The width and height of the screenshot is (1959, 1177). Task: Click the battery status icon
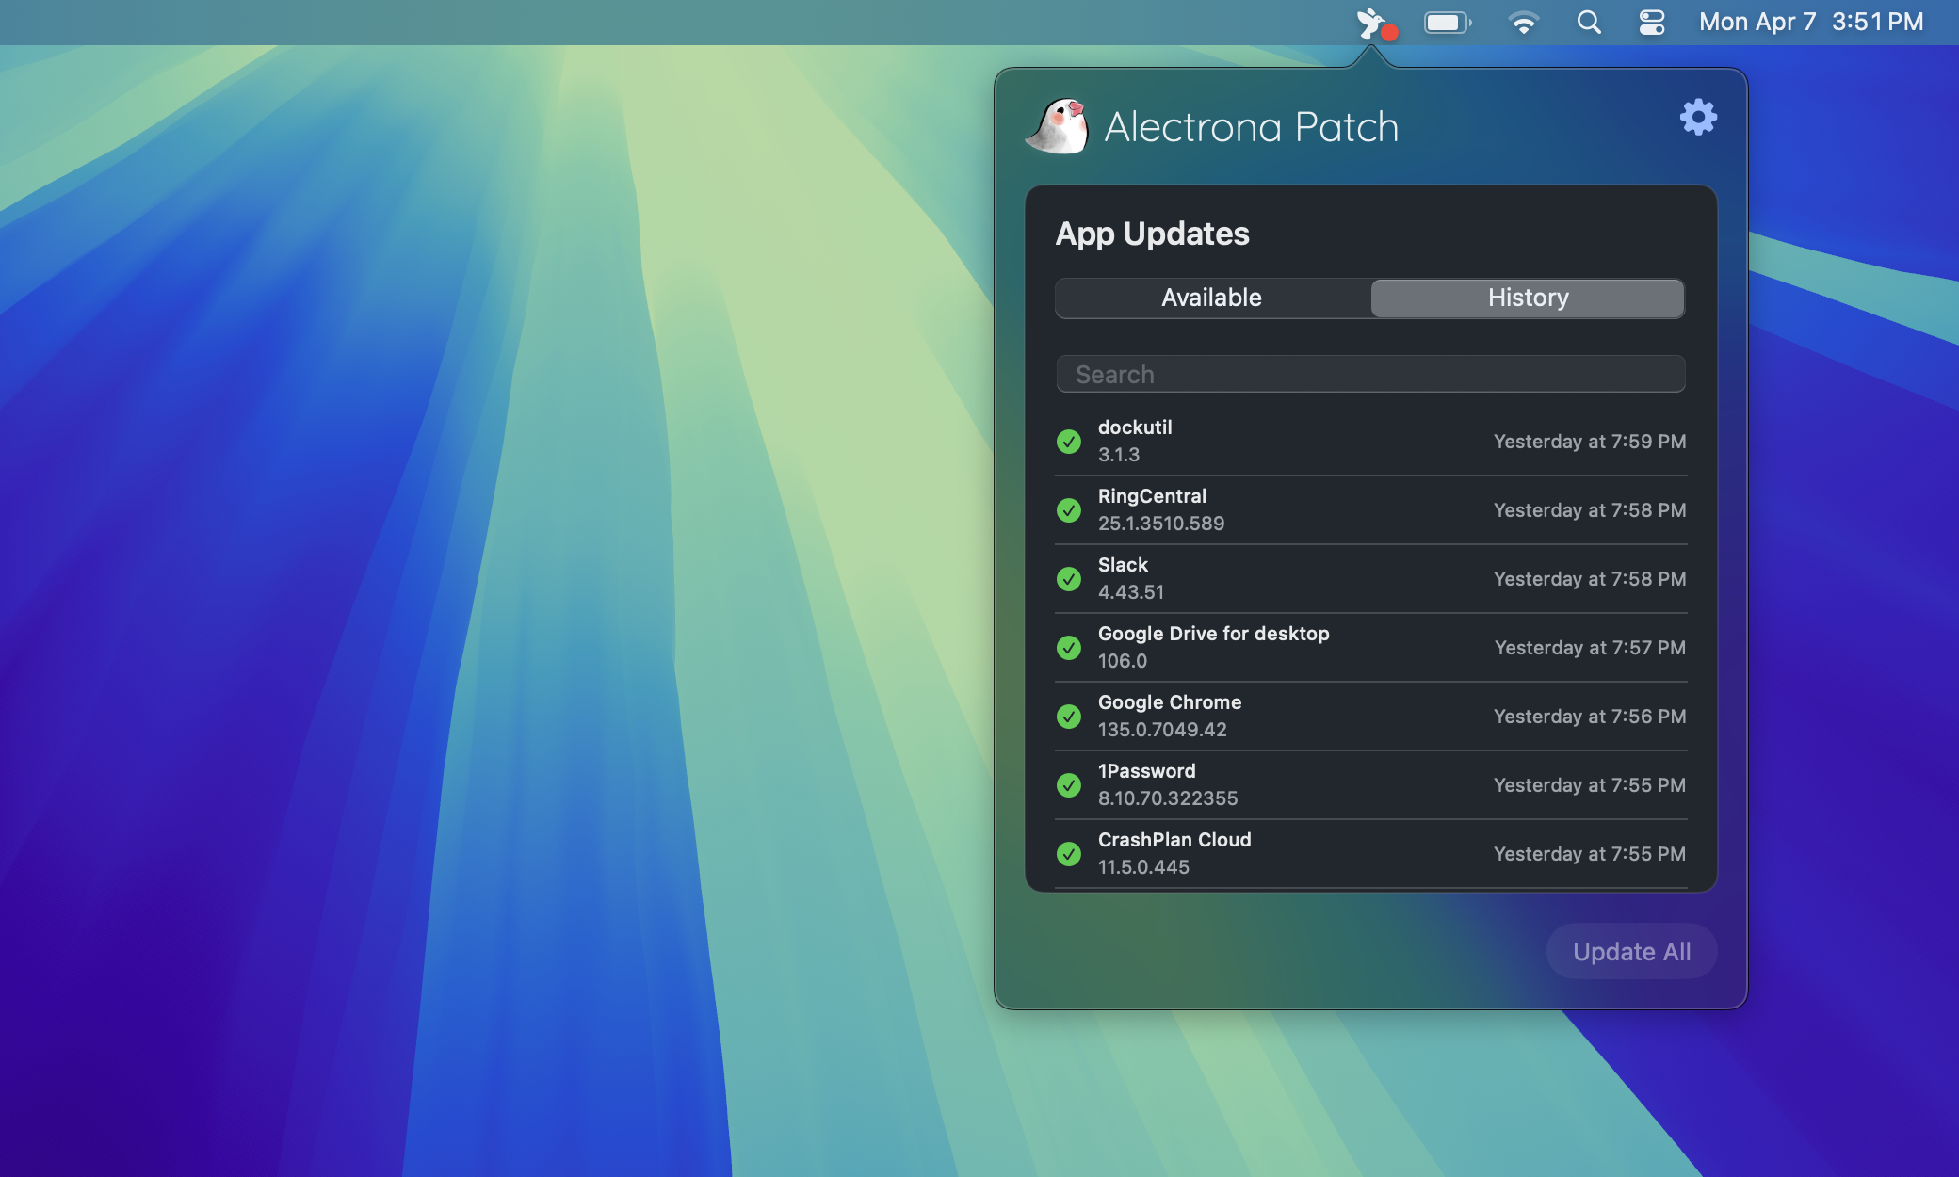tap(1448, 22)
